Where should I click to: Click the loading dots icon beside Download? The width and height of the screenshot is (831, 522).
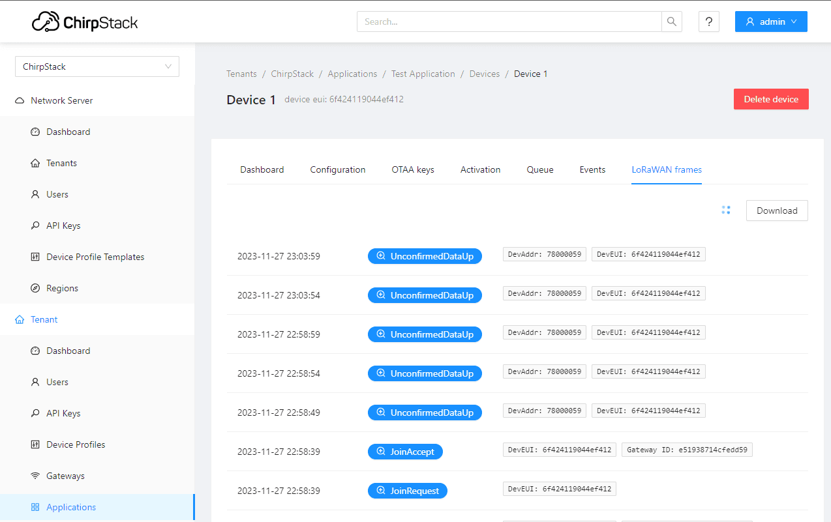[726, 210]
